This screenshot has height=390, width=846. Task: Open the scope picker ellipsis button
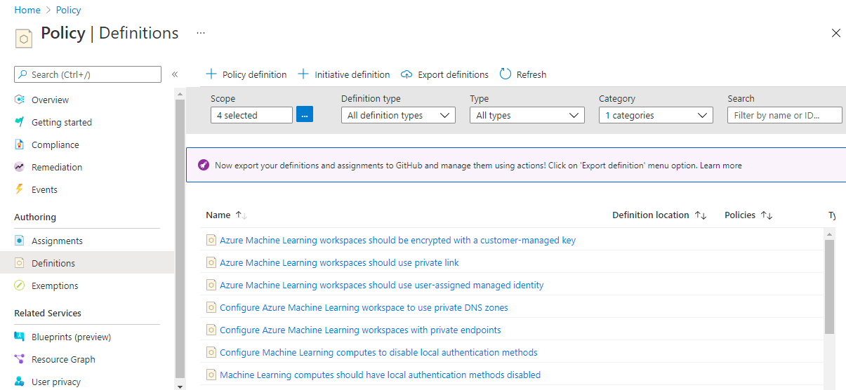tap(305, 115)
